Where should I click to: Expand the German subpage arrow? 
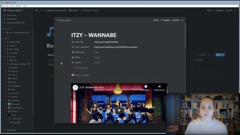(x=6, y=93)
